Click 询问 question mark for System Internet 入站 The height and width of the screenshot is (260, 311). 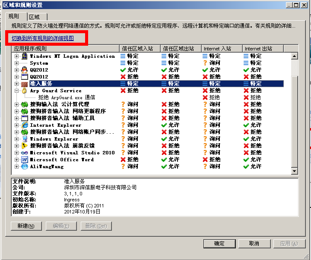[x=205, y=63]
